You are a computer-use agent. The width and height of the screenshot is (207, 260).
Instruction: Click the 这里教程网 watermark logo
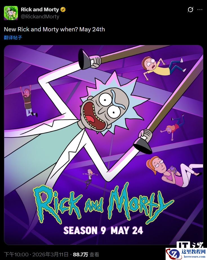186,254
